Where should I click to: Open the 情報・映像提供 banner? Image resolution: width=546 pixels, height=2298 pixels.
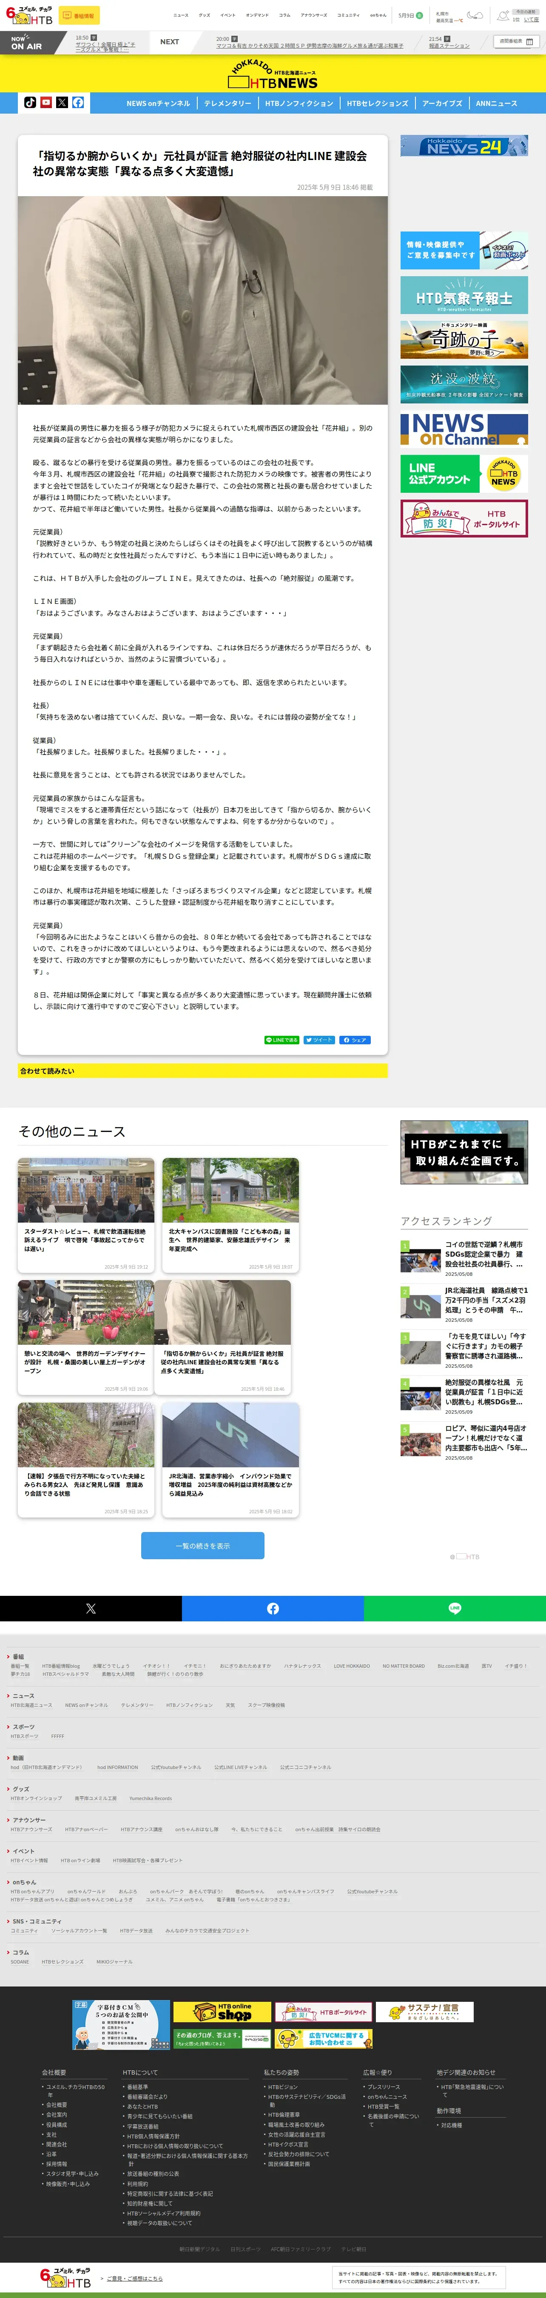click(464, 251)
